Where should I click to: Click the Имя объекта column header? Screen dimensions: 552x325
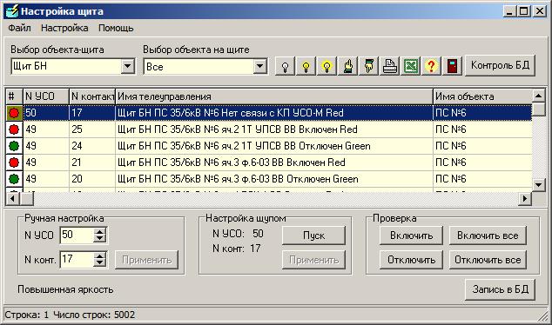coord(482,96)
